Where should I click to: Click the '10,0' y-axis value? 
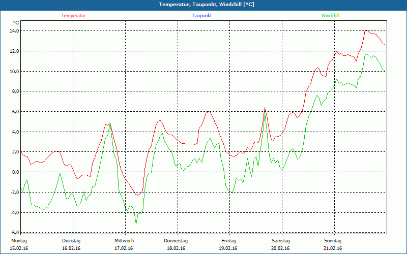pos(15,71)
